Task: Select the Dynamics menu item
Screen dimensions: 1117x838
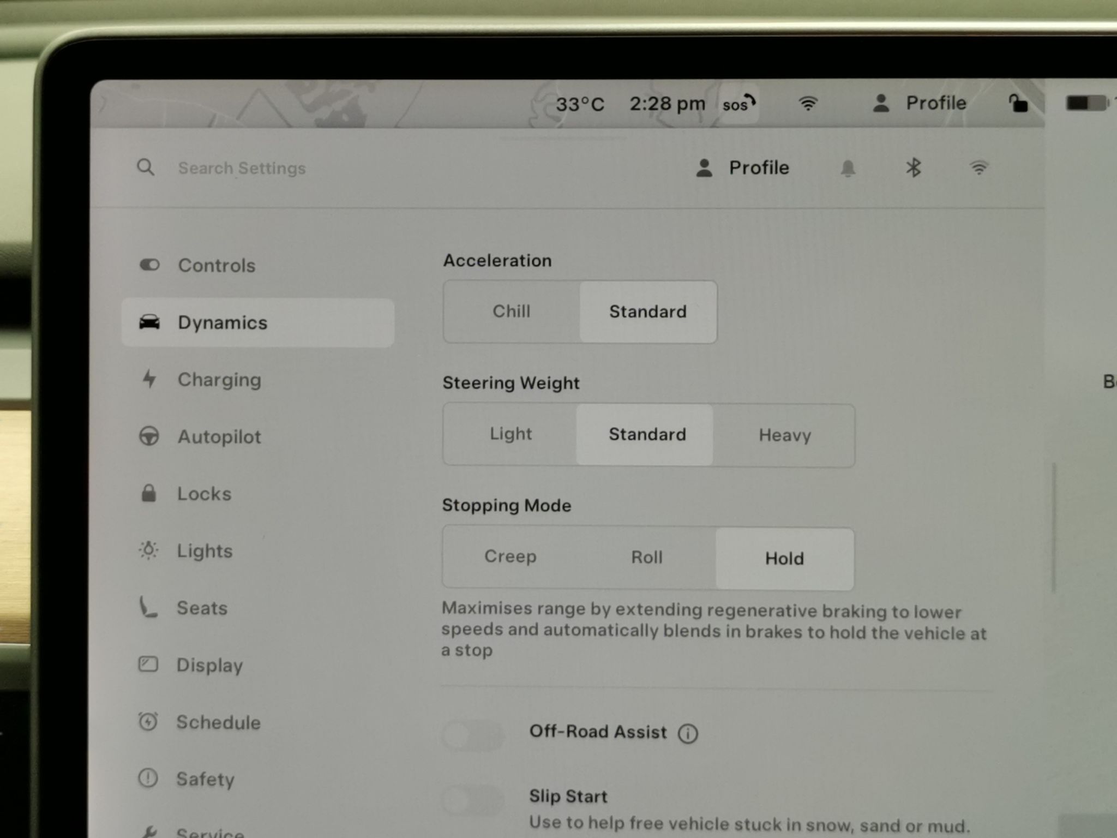Action: coord(257,322)
